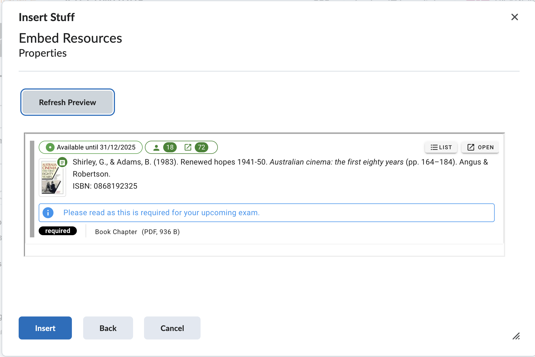535x357 pixels.
Task: Click the exam reading note text
Action: coord(161,212)
